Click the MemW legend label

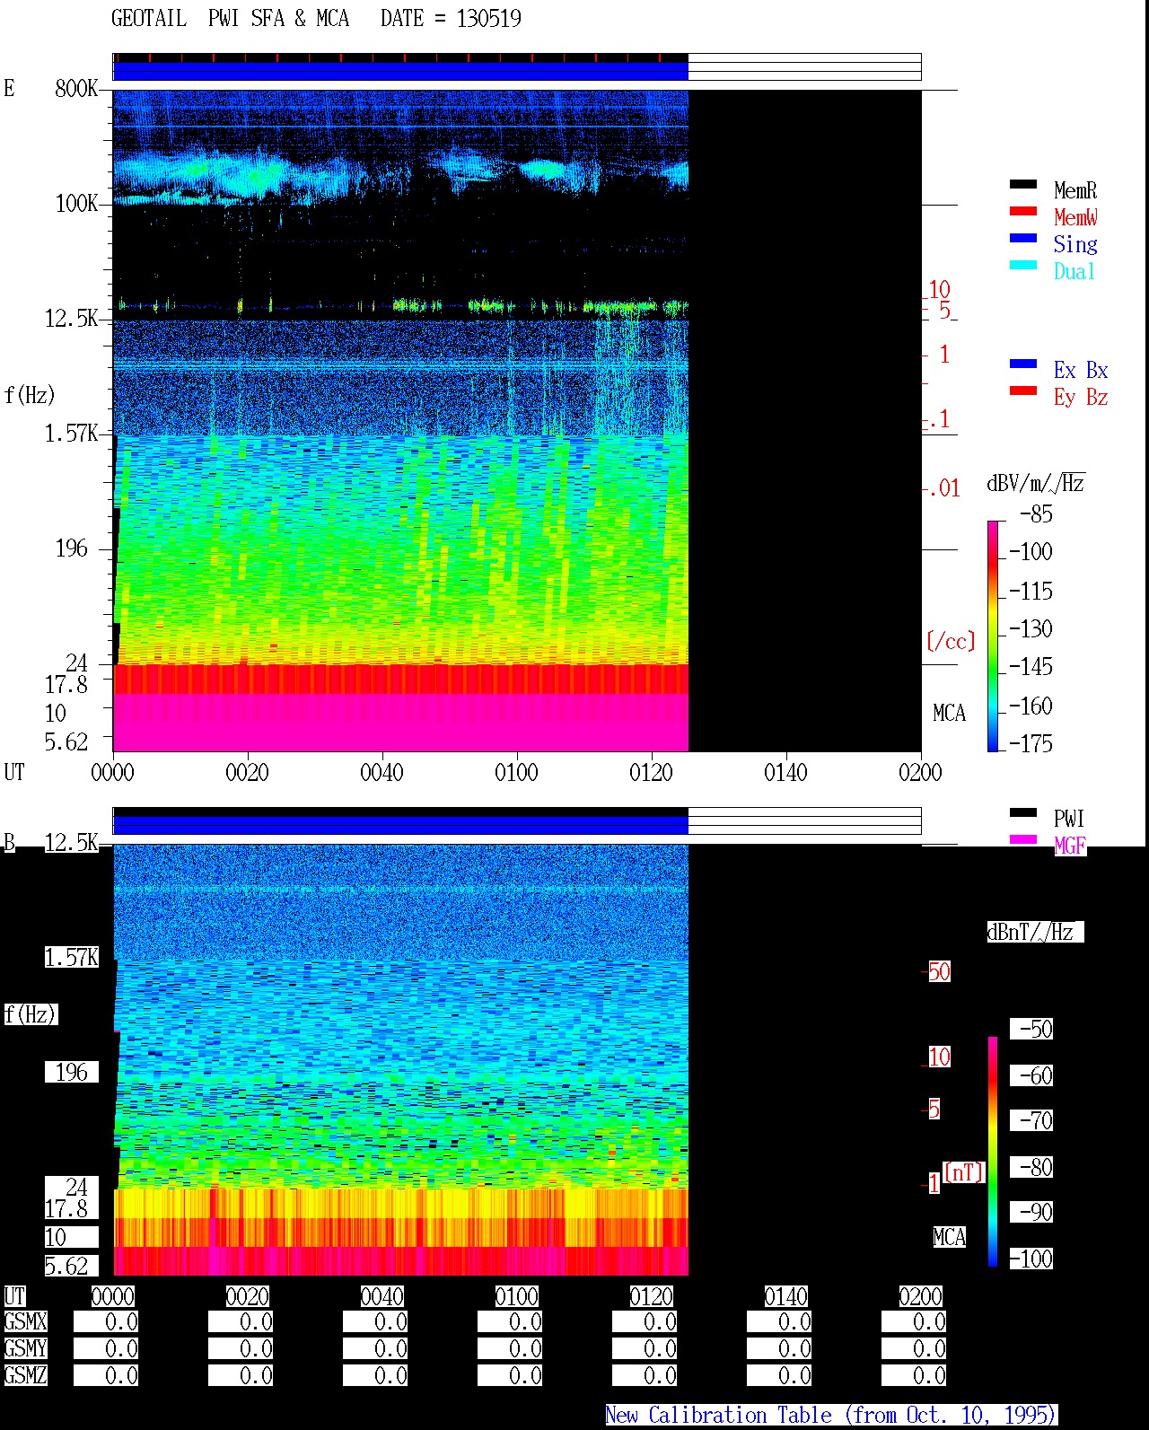click(x=1075, y=217)
